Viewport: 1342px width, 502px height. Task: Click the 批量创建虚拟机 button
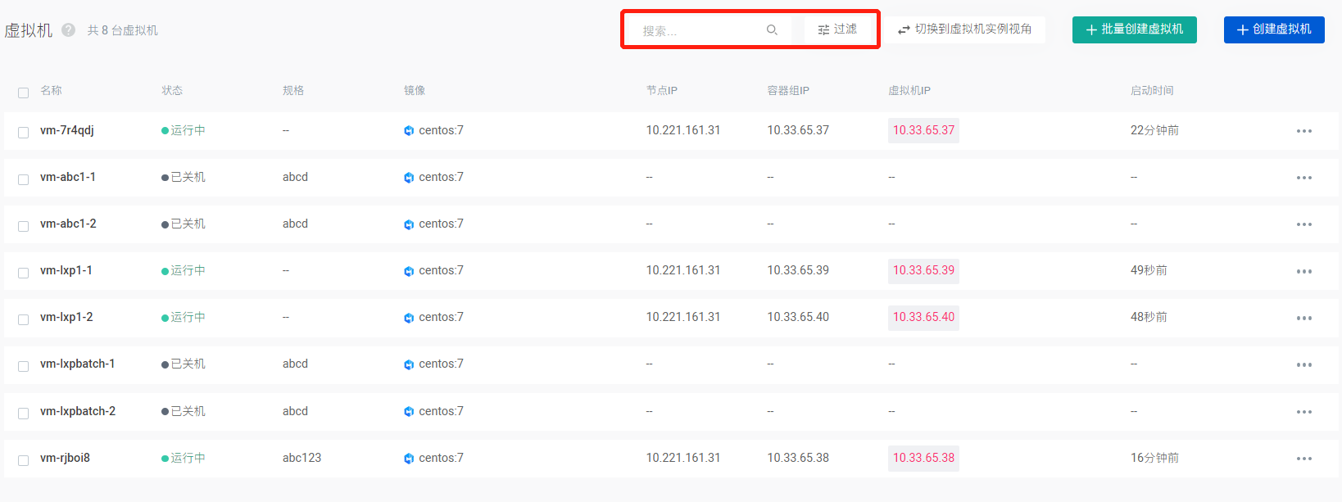pos(1134,29)
